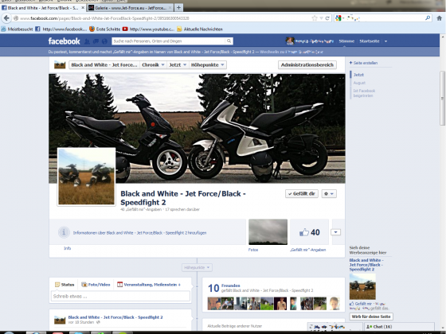Open Aktuelle Nachrichten bookmark folder
The height and width of the screenshot is (334, 446).
(x=200, y=29)
